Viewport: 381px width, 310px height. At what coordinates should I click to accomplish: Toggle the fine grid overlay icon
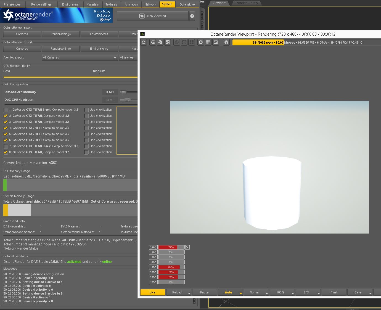(208, 42)
